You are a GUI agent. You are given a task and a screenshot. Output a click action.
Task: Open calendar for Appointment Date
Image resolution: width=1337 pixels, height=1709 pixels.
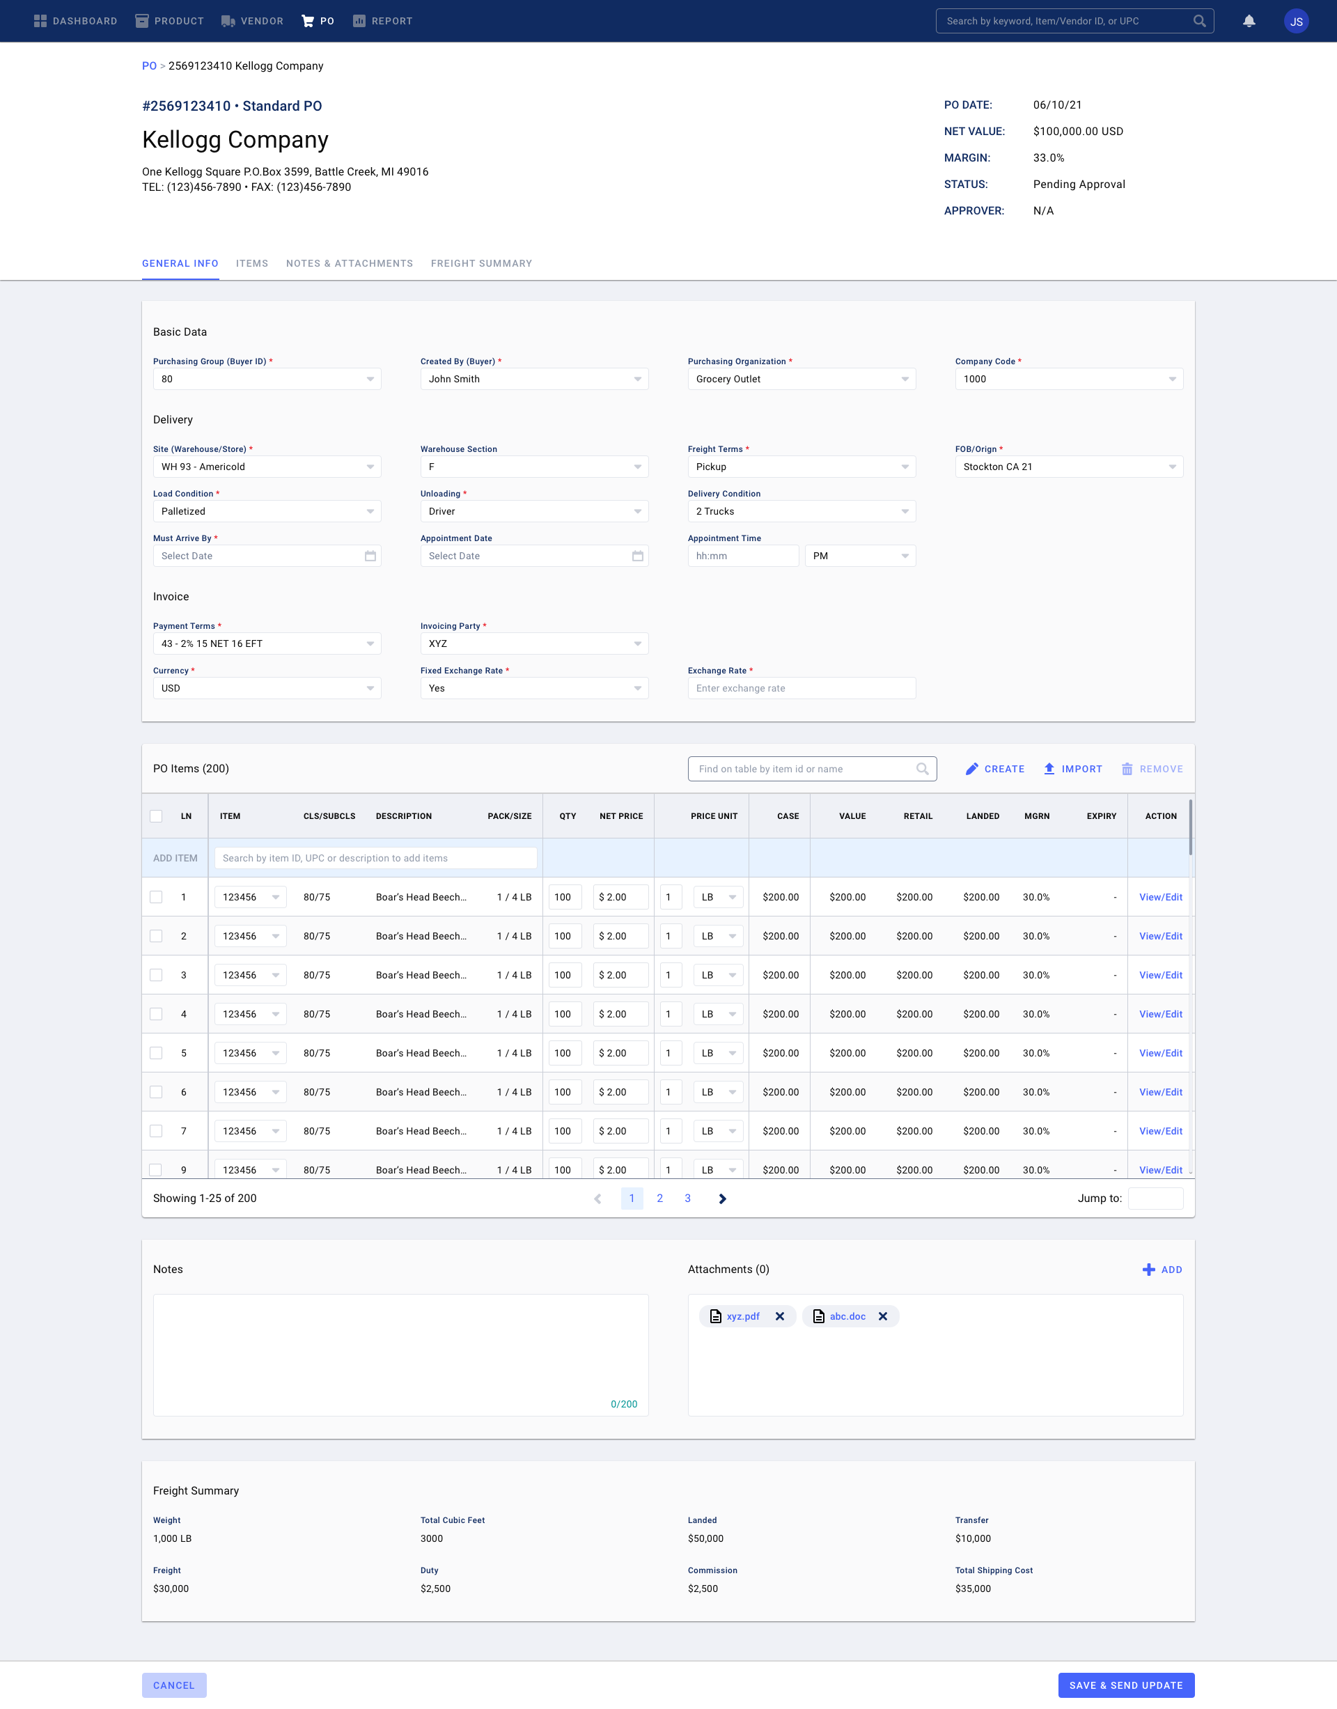pyautogui.click(x=638, y=556)
